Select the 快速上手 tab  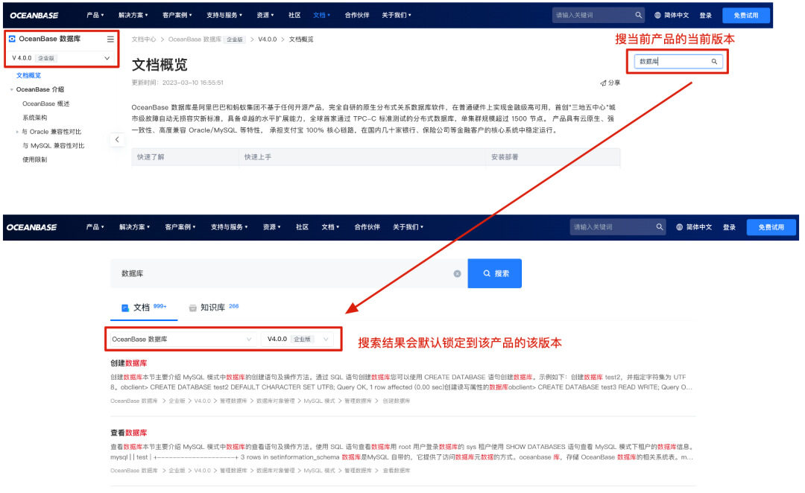(258, 157)
